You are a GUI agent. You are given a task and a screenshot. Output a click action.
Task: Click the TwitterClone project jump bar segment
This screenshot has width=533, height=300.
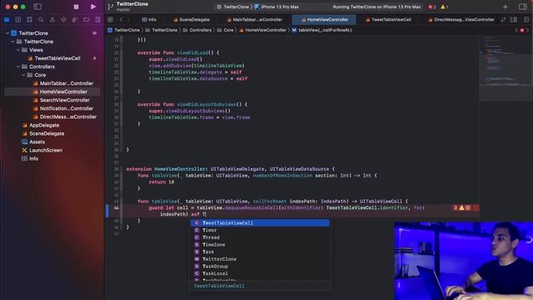point(124,30)
